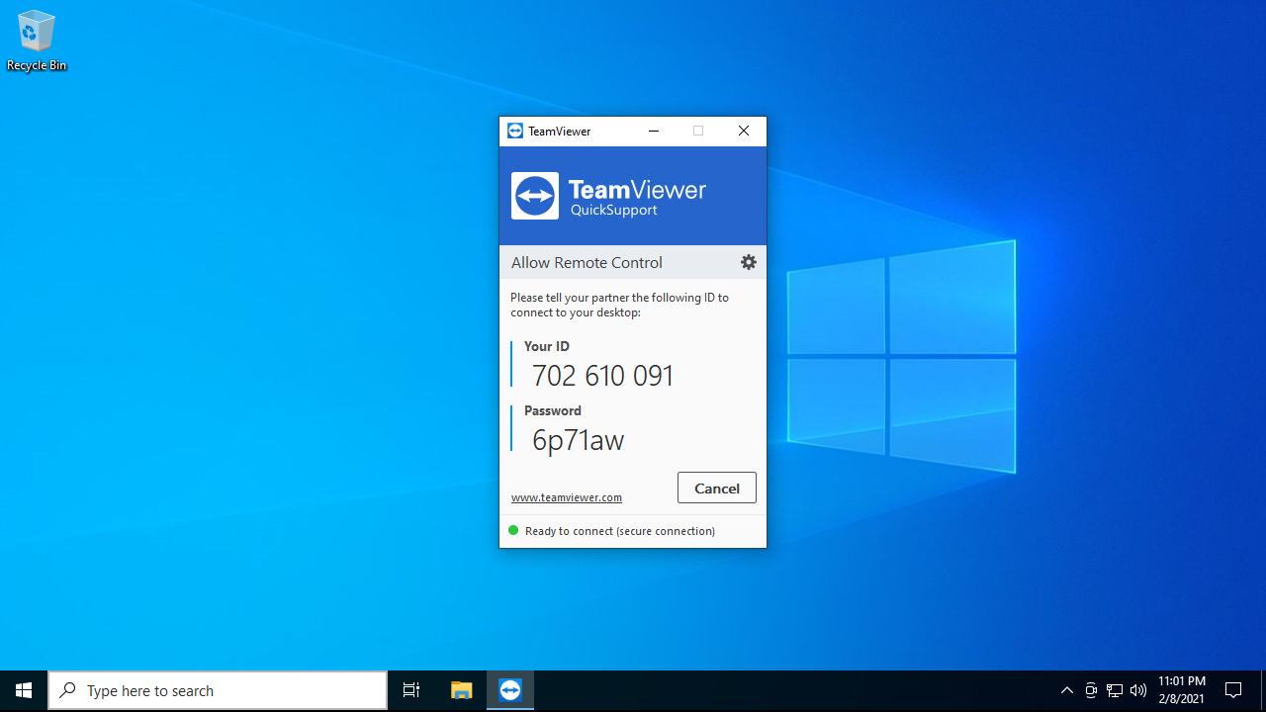Open TeamViewer settings gear icon
Screen dimensions: 1266x712
749,262
